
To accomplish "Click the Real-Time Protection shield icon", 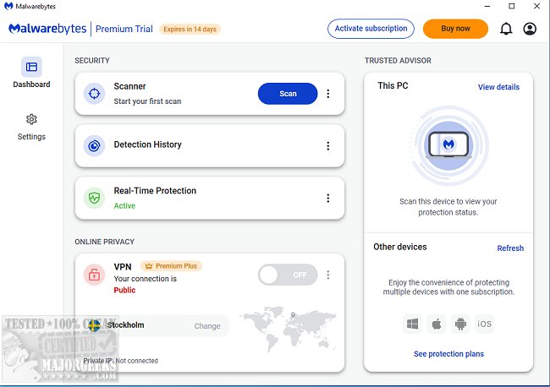I will pyautogui.click(x=95, y=198).
